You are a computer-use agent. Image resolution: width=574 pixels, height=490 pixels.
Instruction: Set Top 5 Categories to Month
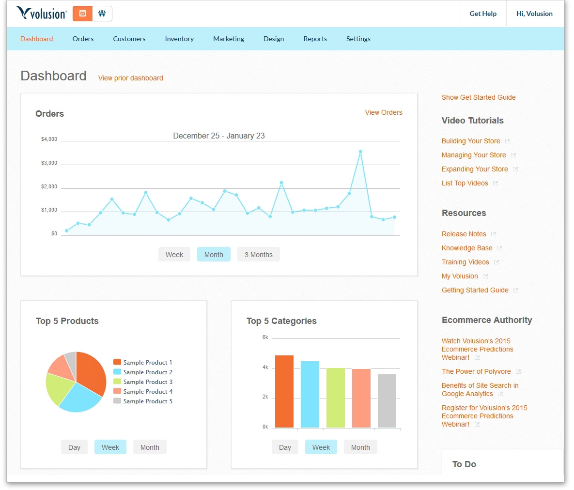click(x=360, y=447)
